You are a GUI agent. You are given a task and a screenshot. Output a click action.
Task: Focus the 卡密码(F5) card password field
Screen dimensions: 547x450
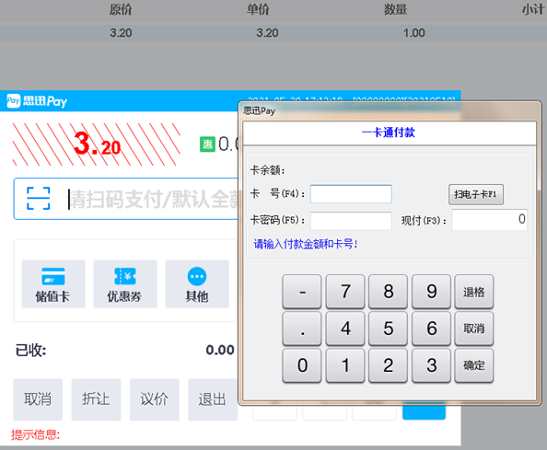click(351, 221)
